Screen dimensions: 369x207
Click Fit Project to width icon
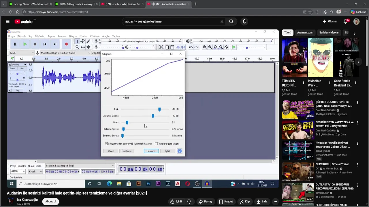coord(221,47)
